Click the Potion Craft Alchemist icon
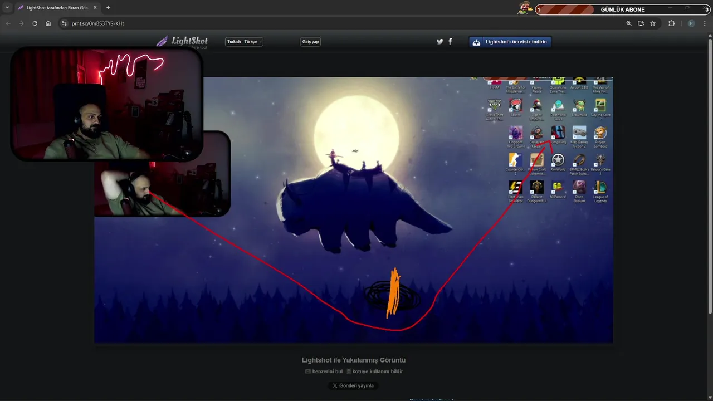This screenshot has width=713, height=401. (537, 164)
